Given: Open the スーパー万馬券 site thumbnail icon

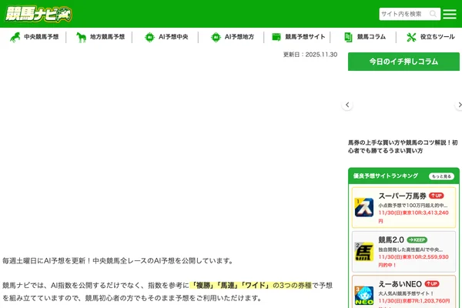Looking at the screenshot, I should (x=364, y=207).
